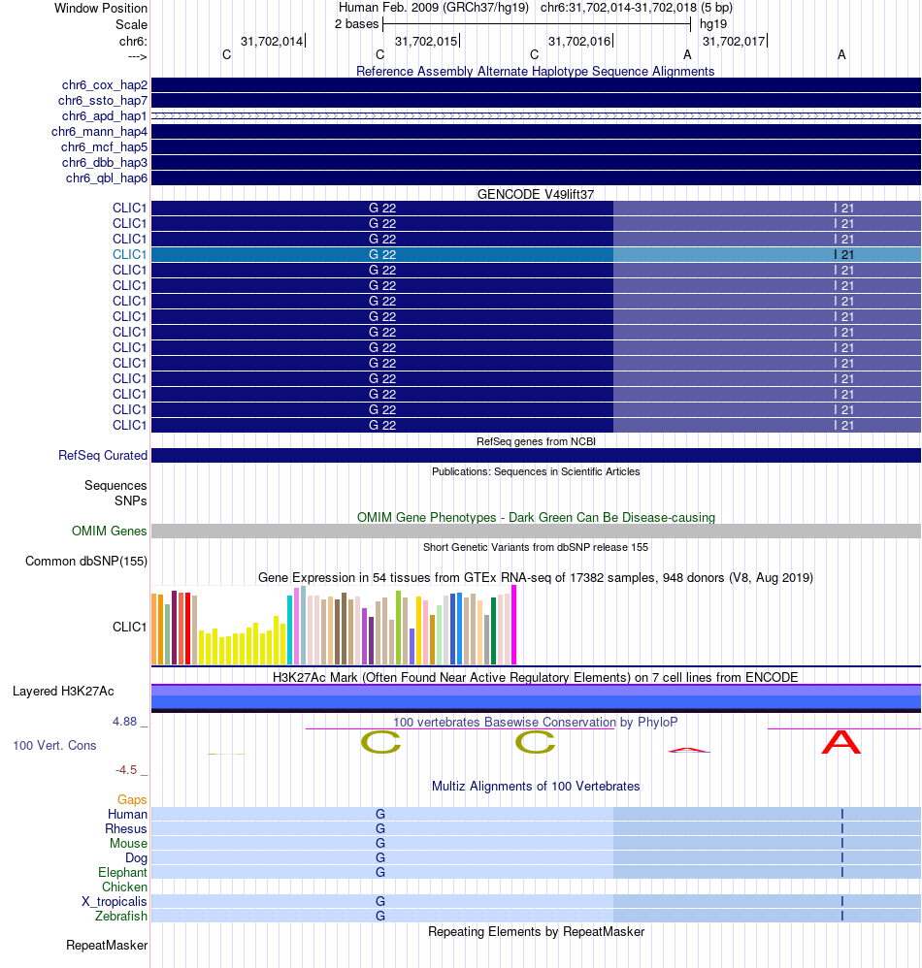Click 'chr6:31,702,014-31,702,018 (5 bp)' position text
The width and height of the screenshot is (922, 968).
[x=637, y=8]
